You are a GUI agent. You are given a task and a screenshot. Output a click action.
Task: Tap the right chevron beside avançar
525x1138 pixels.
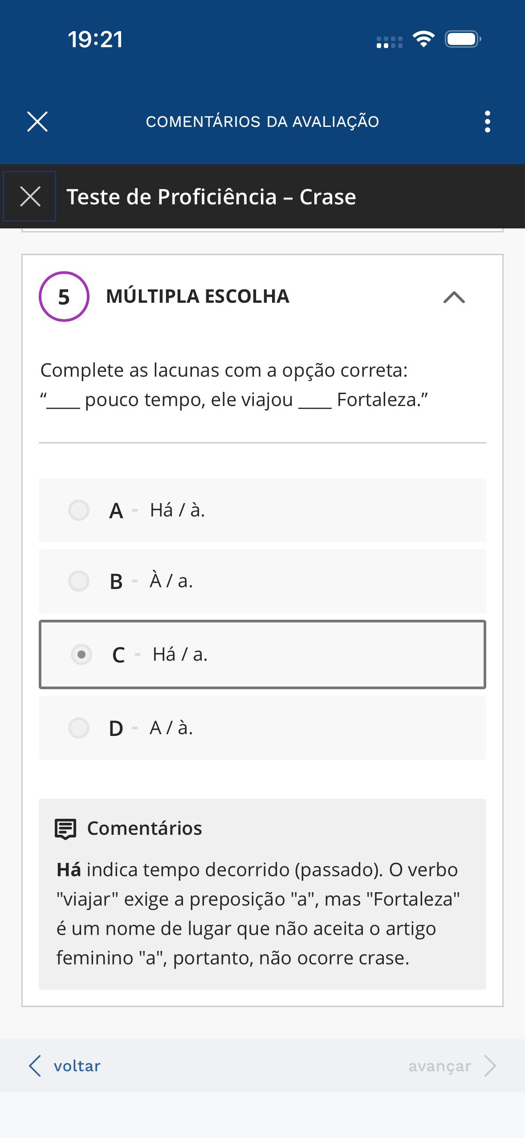pyautogui.click(x=490, y=1066)
